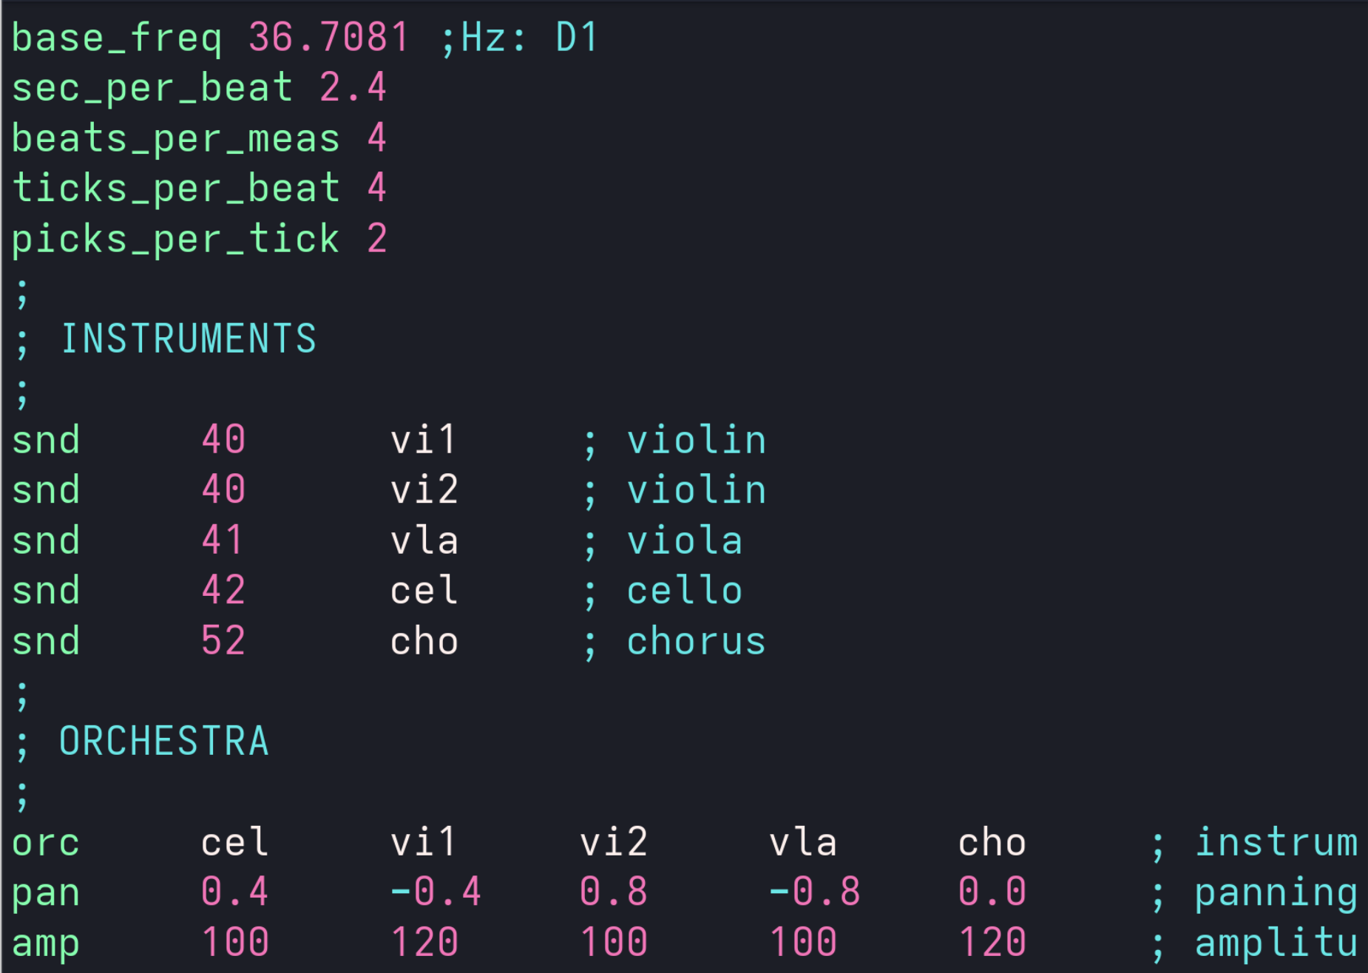The image size is (1368, 973).
Task: Click the cello comment text
Action: (684, 591)
